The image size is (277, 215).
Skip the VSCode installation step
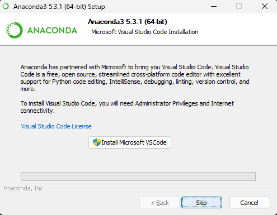tap(201, 203)
